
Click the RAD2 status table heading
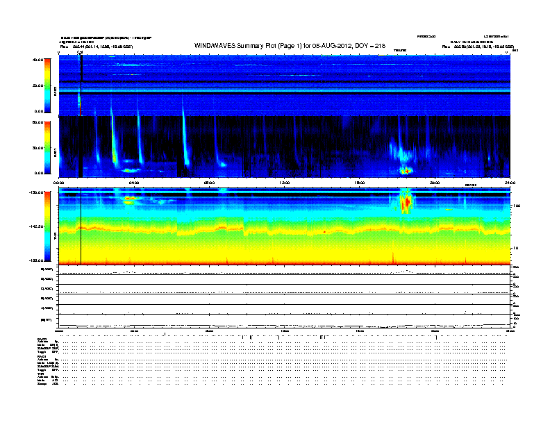(x=42, y=339)
